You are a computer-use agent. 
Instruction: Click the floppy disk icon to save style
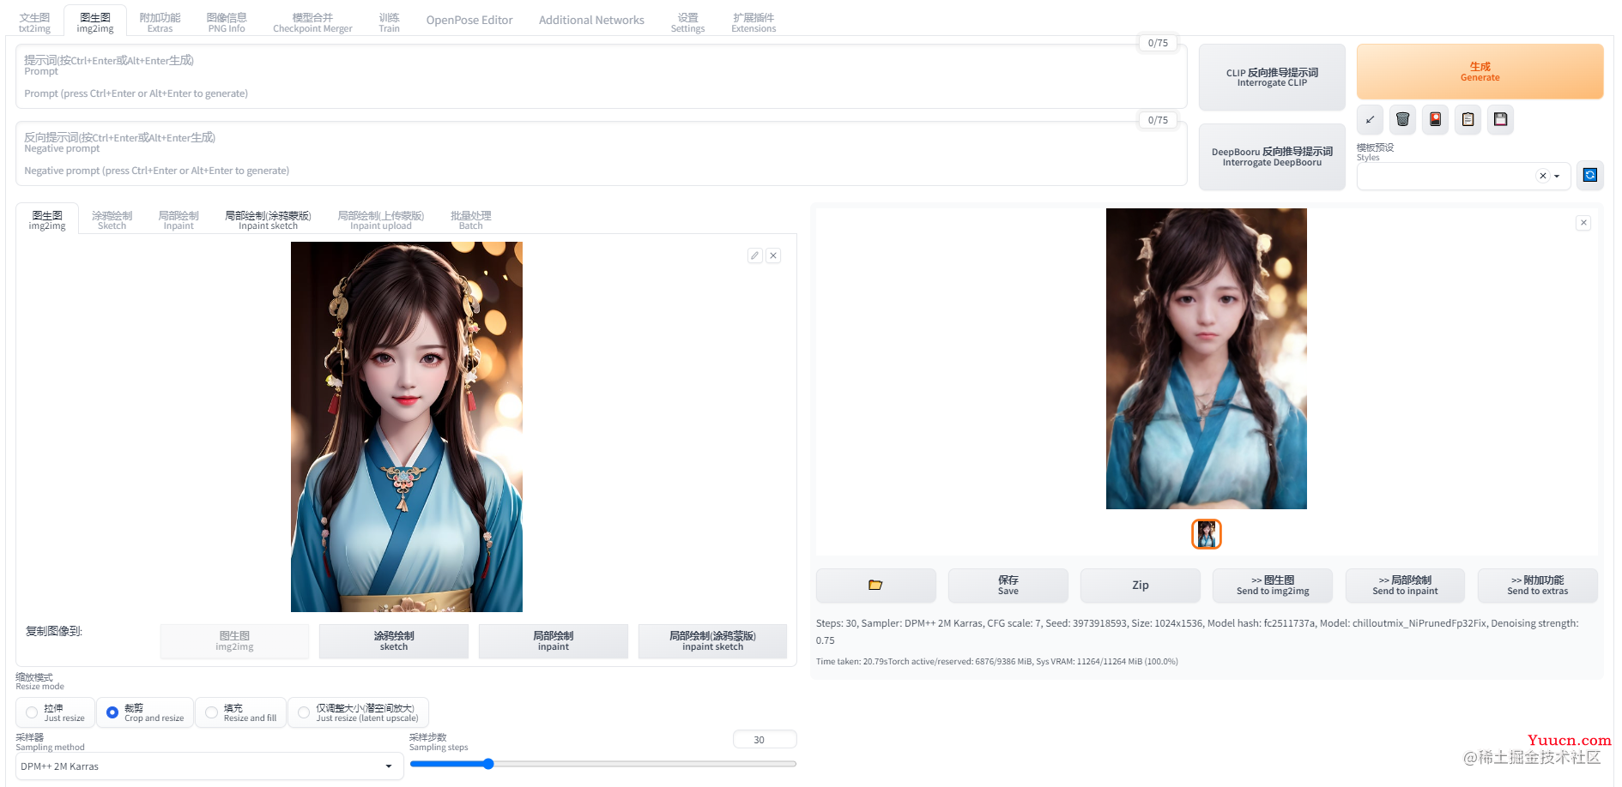click(1500, 119)
